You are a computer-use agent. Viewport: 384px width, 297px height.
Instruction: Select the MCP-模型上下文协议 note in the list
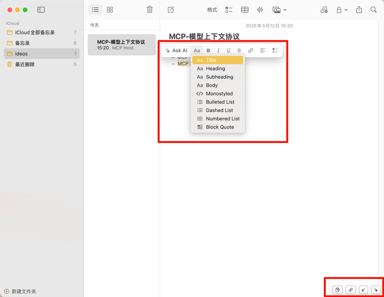point(122,45)
